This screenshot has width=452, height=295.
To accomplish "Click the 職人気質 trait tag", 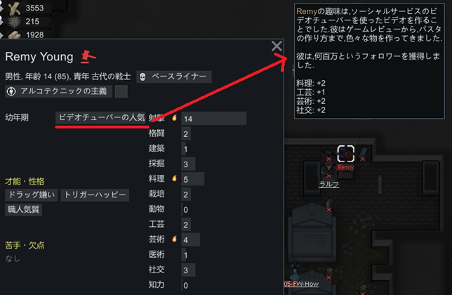I will 24,209.
